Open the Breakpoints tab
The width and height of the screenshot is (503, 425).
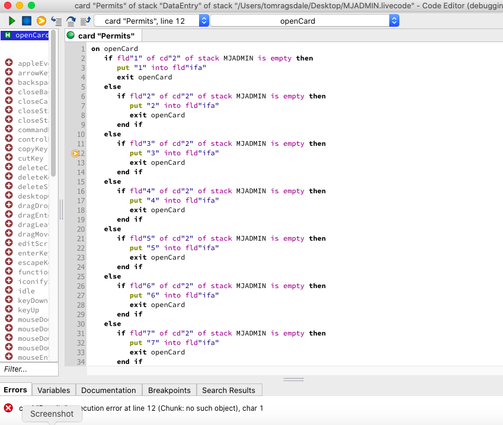tap(169, 390)
